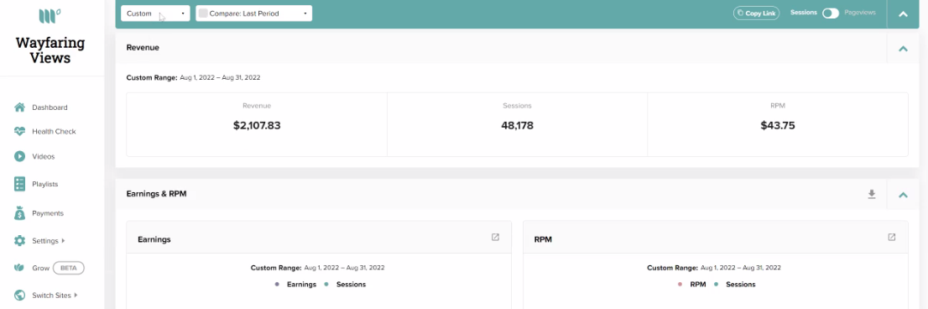This screenshot has height=309, width=928.
Task: Click the Revenue section heading
Action: [143, 47]
